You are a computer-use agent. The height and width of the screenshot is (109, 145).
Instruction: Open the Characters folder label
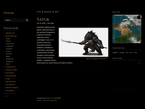tap(11, 70)
